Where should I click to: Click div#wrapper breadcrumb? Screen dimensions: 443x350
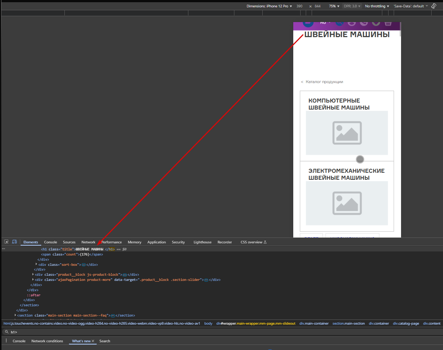pos(256,324)
